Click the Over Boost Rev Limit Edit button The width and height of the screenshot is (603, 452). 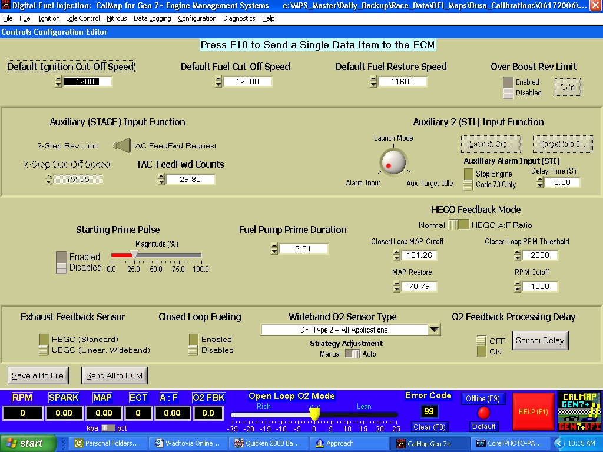pos(568,87)
